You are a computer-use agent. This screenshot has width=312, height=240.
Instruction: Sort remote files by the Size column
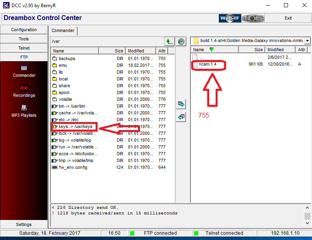pos(112,51)
